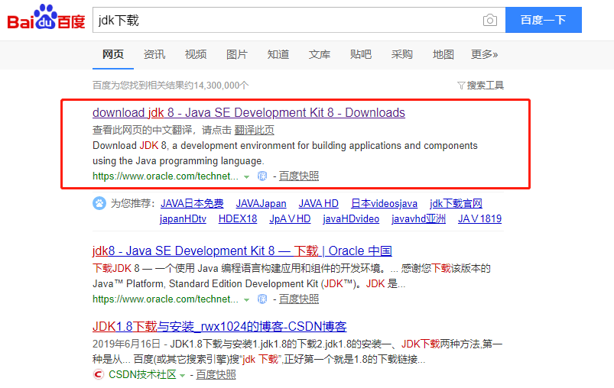Click the text 百度为您找到相关结果约14,300,000个
This screenshot has height=388, width=614.
pyautogui.click(x=171, y=86)
